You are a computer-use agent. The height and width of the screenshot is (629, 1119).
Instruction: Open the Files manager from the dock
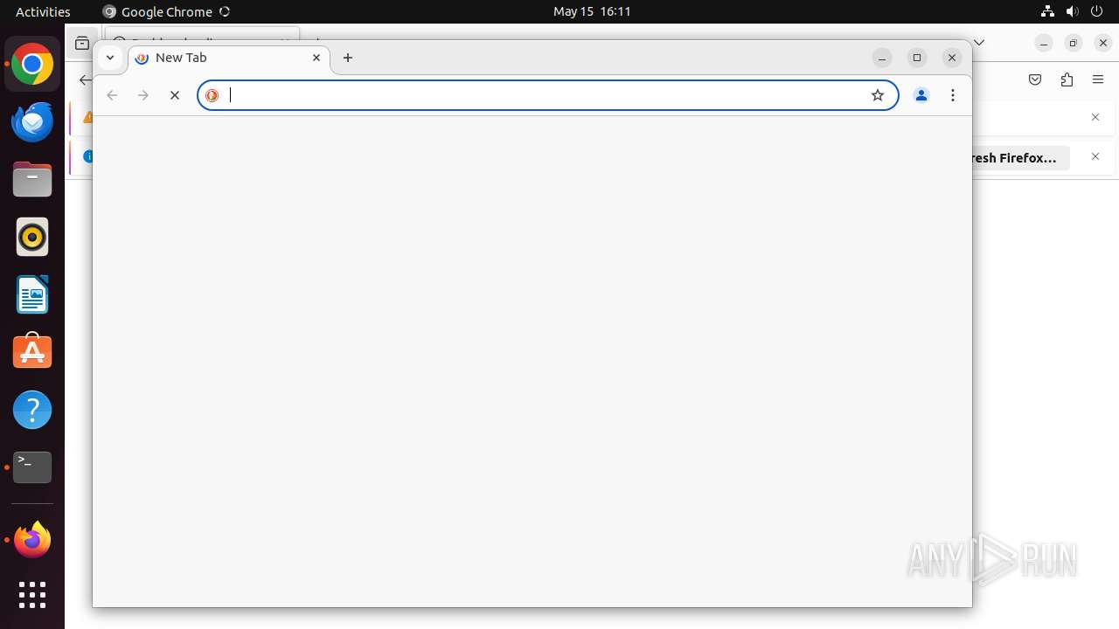[x=32, y=180]
